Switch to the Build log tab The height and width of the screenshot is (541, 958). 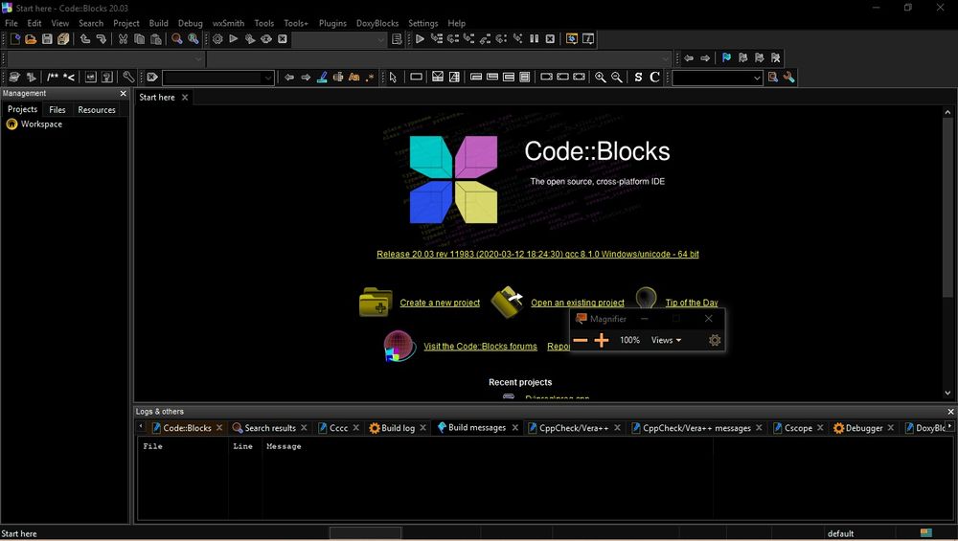398,428
